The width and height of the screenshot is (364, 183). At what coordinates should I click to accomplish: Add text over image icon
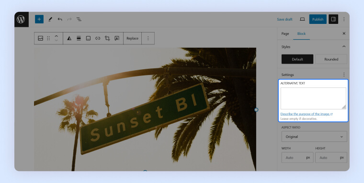click(x=117, y=38)
